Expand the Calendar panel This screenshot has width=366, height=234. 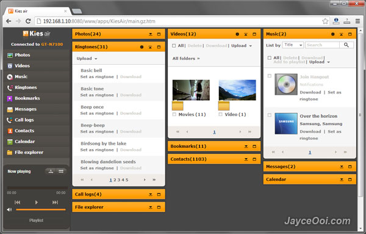tap(342, 180)
